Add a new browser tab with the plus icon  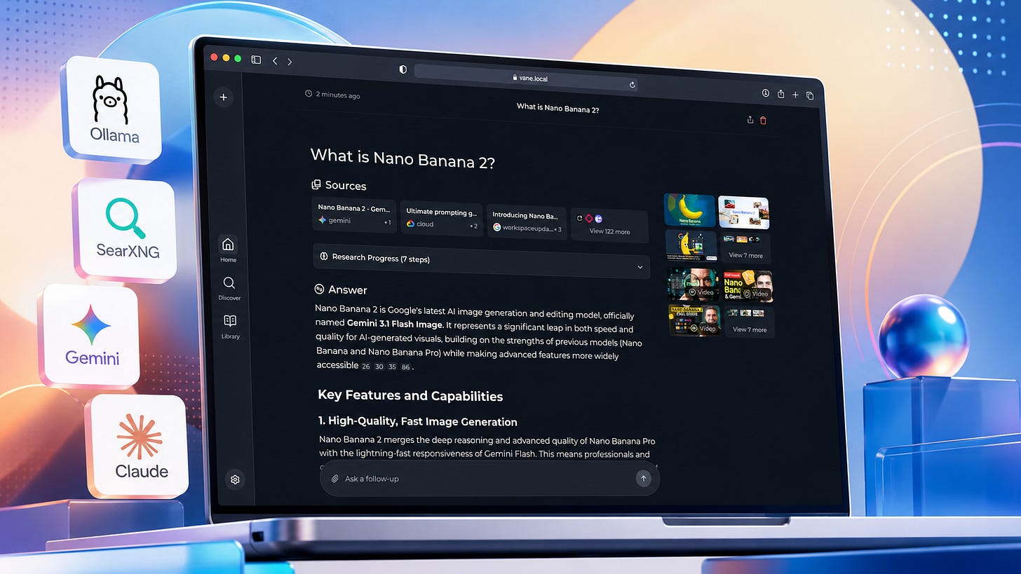pyautogui.click(x=795, y=95)
